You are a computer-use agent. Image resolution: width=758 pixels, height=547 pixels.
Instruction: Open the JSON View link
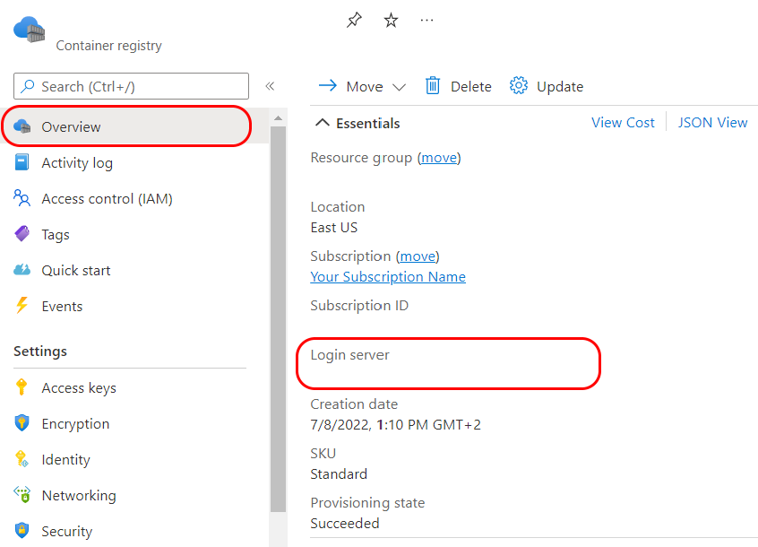(713, 122)
